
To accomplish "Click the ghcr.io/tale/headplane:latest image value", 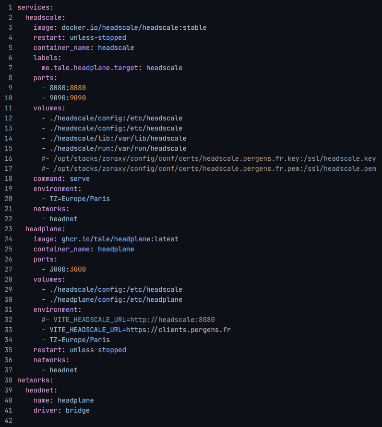I will pos(120,239).
